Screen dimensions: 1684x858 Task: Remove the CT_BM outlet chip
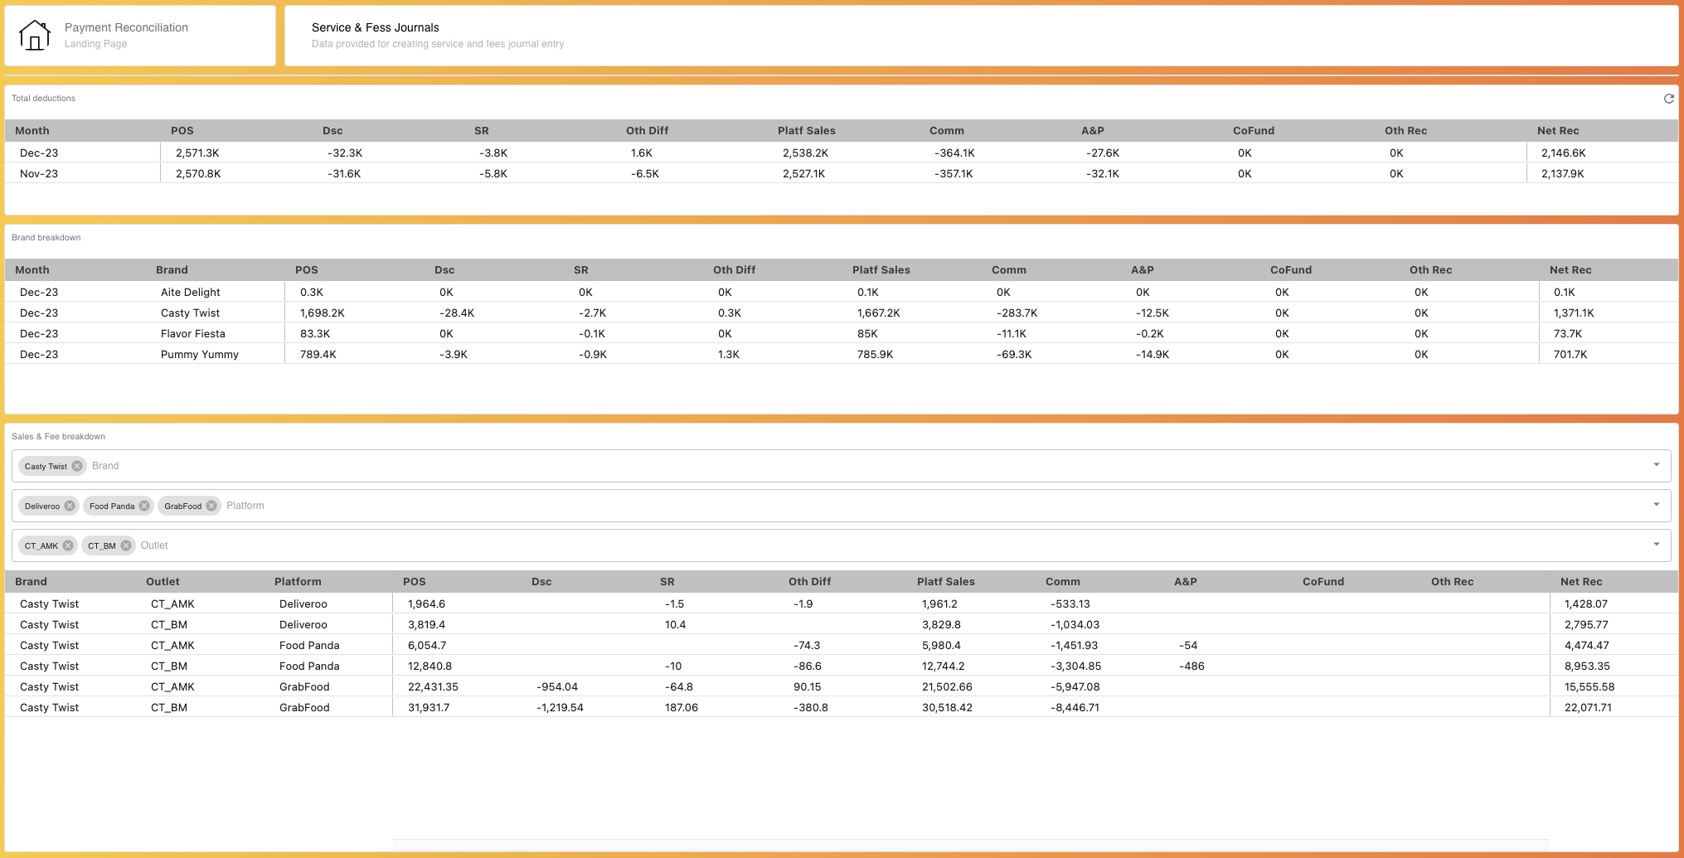click(x=126, y=545)
